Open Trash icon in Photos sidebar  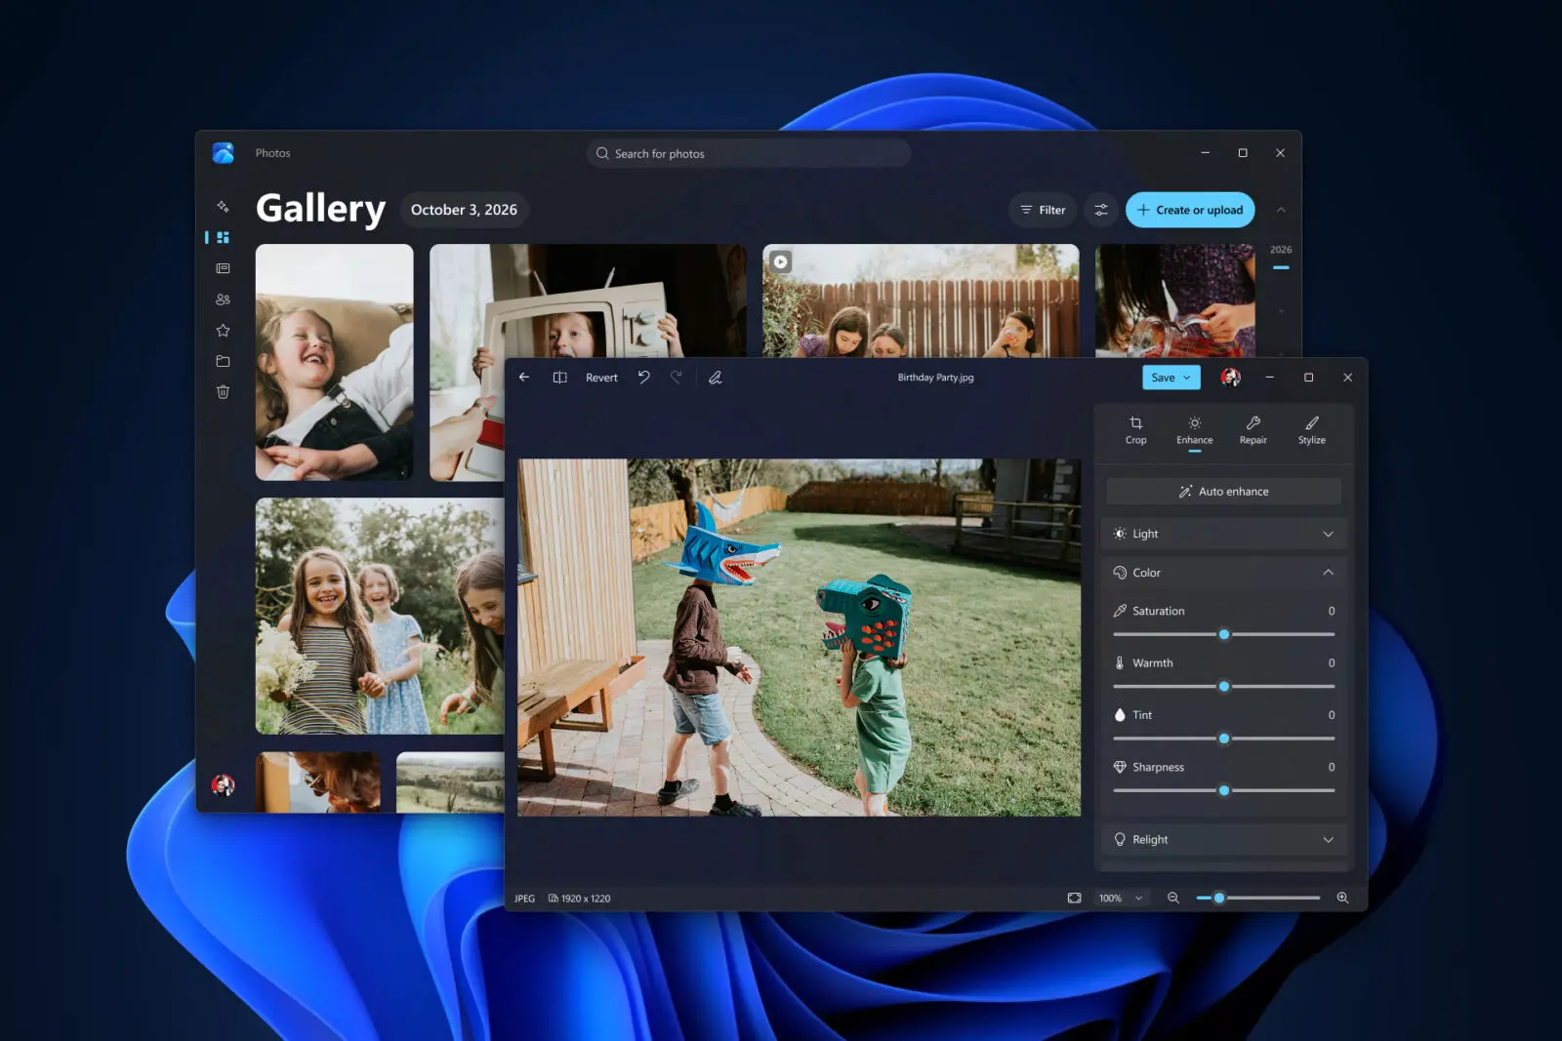click(x=223, y=392)
